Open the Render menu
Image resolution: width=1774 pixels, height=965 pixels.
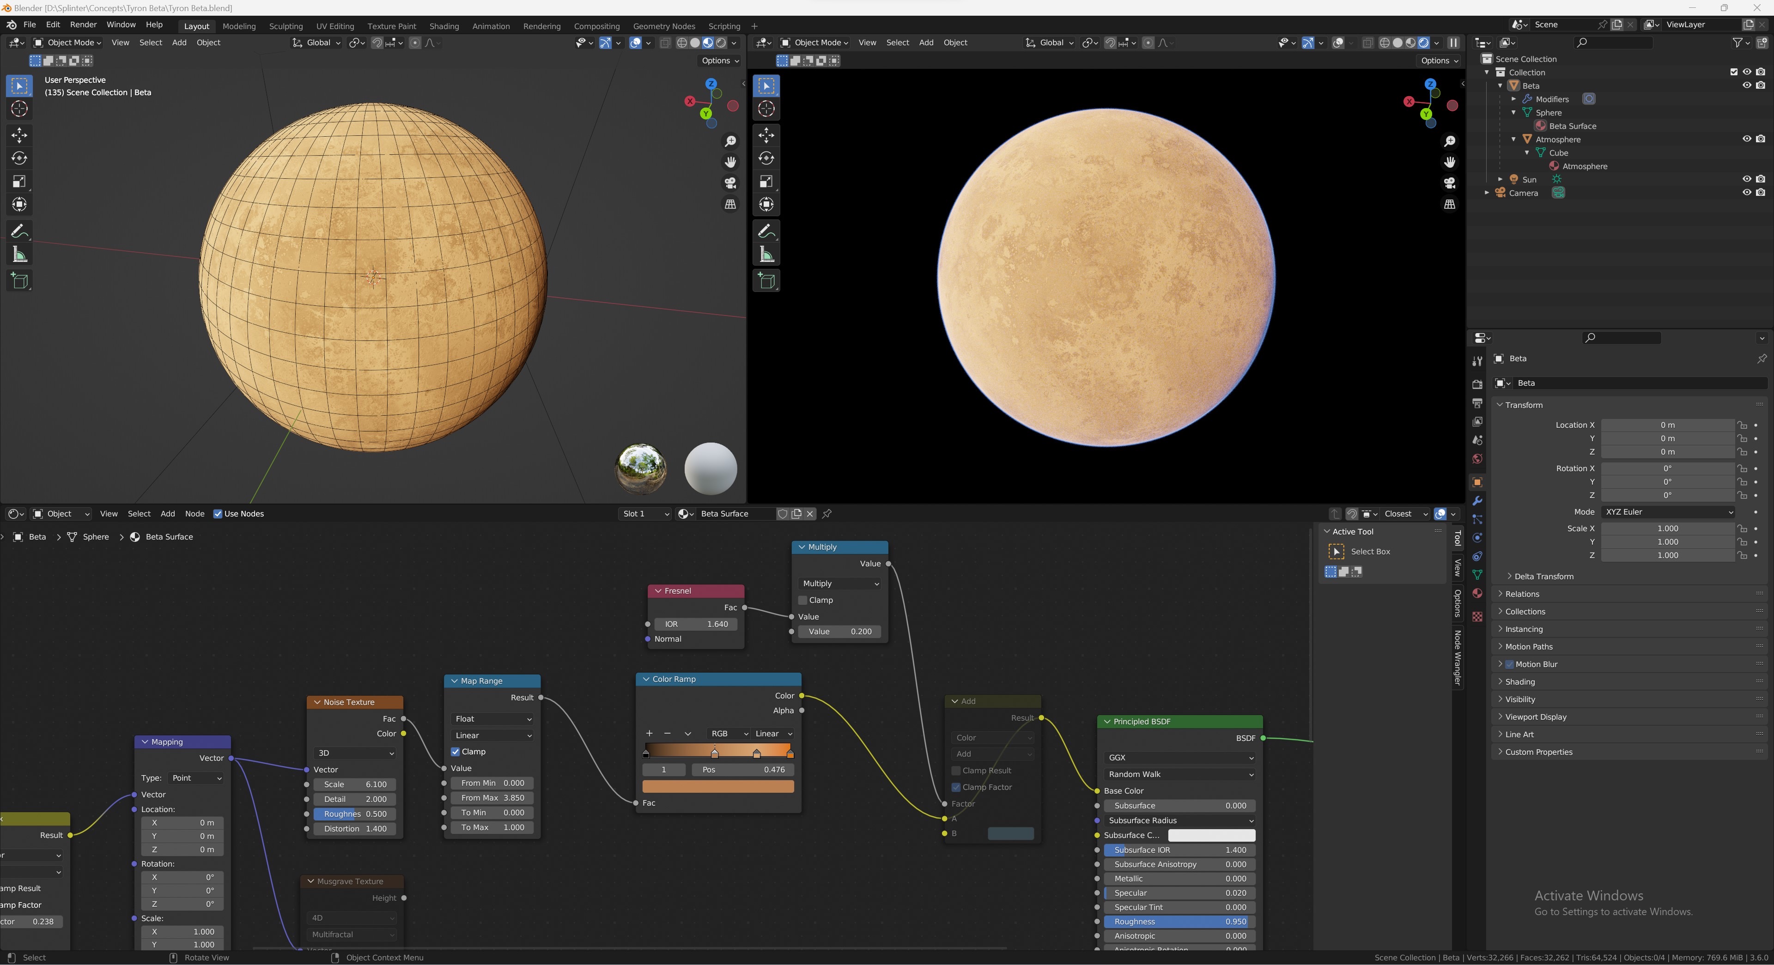tap(83, 25)
